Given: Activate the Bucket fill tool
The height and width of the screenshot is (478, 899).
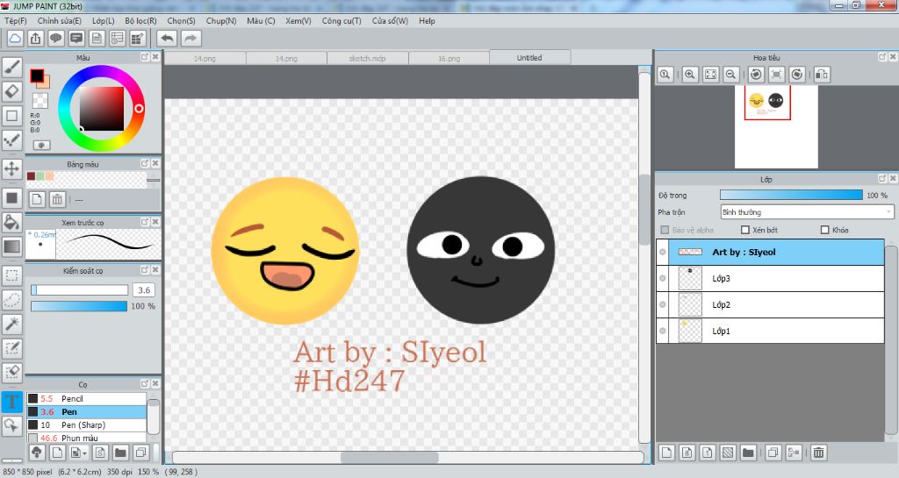Looking at the screenshot, I should [x=12, y=222].
